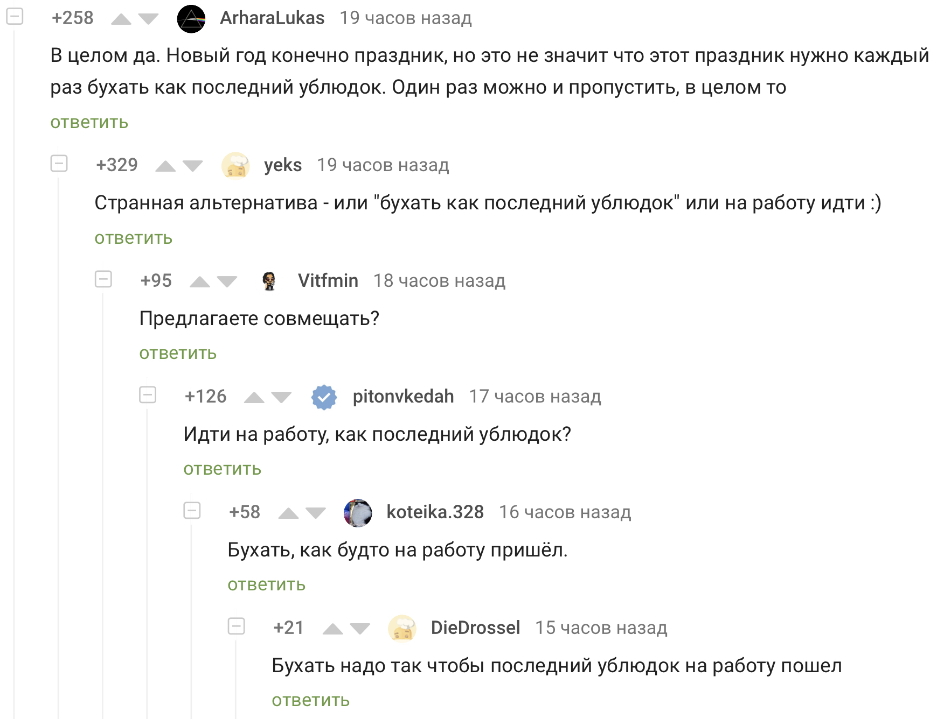The height and width of the screenshot is (719, 951).
Task: Open ArharaLukas prism avatar
Action: [x=191, y=19]
